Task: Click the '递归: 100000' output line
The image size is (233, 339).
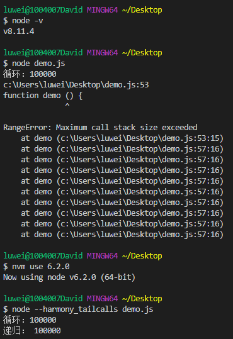Action: point(32,331)
